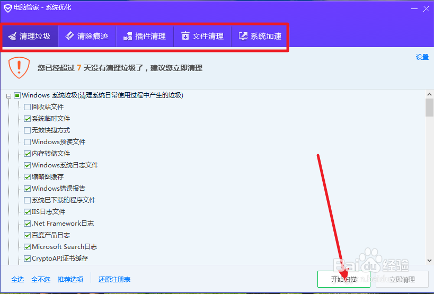Enable the 无效快捷方式 checkbox
This screenshot has width=434, height=294.
(x=27, y=130)
